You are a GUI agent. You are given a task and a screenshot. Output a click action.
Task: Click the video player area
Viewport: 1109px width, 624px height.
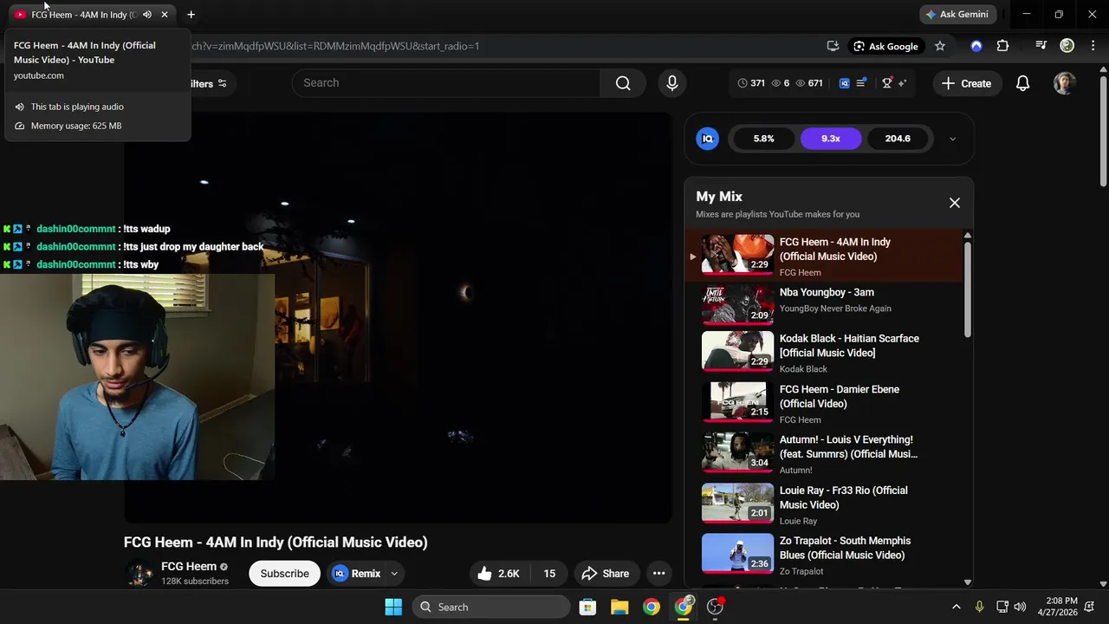(398, 317)
